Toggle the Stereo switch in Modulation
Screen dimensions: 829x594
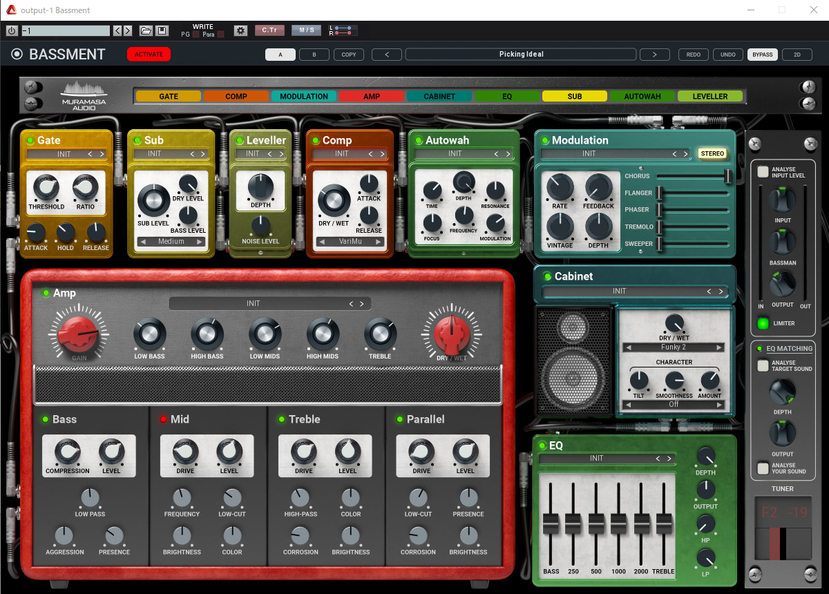tap(712, 153)
